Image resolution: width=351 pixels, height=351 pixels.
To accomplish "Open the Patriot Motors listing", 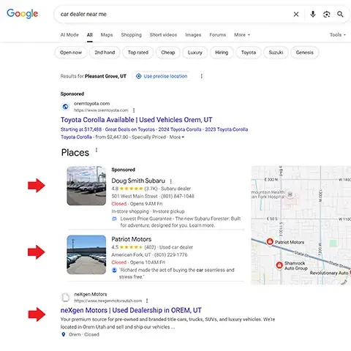I will (132, 239).
